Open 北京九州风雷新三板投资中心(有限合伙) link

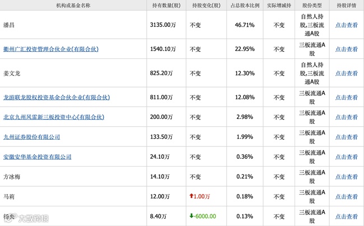[x=54, y=117]
